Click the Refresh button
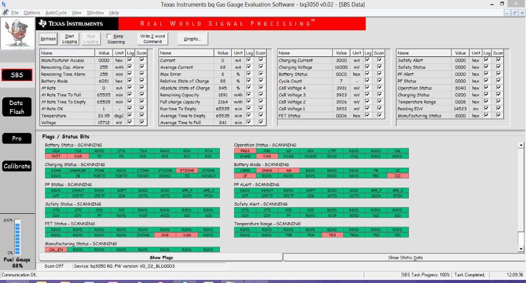Image resolution: width=526 pixels, height=283 pixels. (48, 39)
